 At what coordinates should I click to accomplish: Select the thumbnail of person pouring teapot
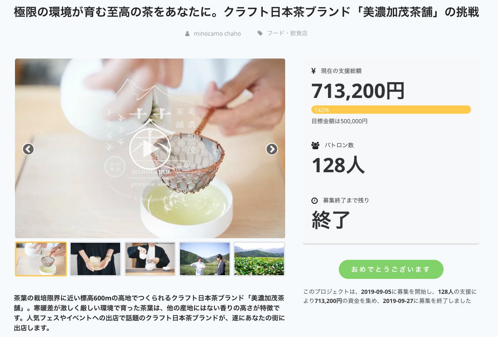coord(150,259)
